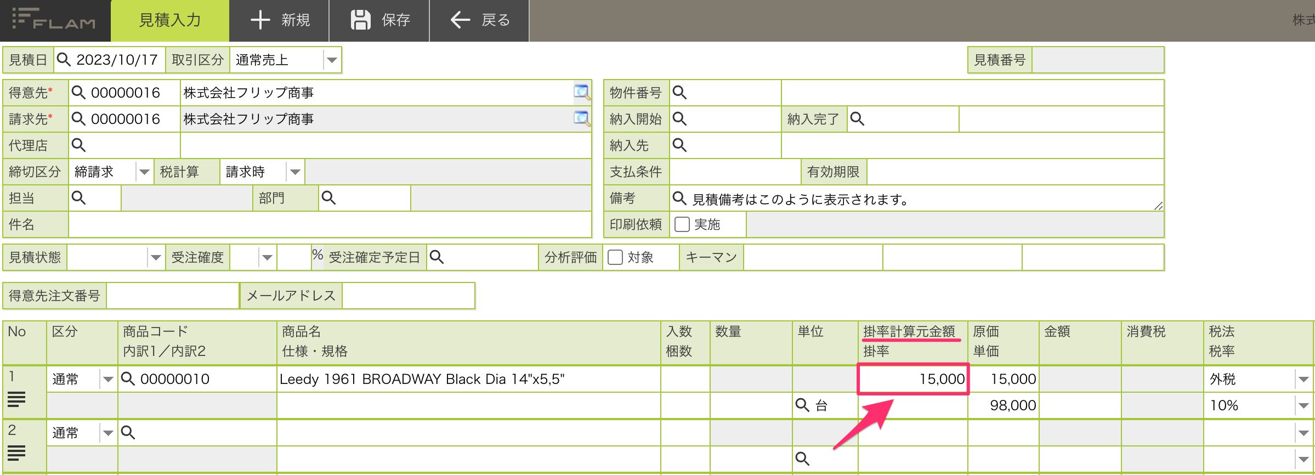Click search icon for 物件番号
Screen dimensions: 1315x475
pos(679,93)
